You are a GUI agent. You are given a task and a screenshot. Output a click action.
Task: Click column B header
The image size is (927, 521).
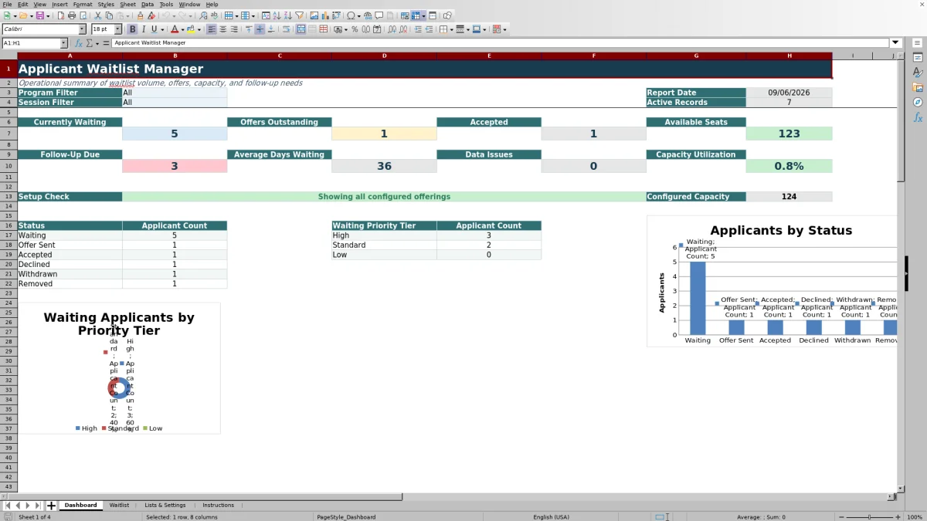click(175, 56)
